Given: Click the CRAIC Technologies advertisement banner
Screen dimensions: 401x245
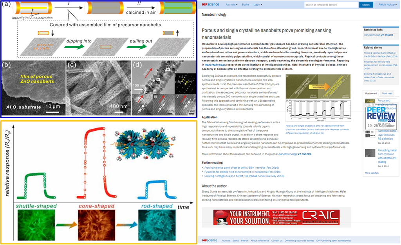Looking at the screenshot, I should tap(276, 217).
